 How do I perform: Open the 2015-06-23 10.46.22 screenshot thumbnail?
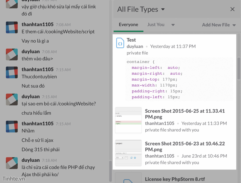[x=128, y=153]
